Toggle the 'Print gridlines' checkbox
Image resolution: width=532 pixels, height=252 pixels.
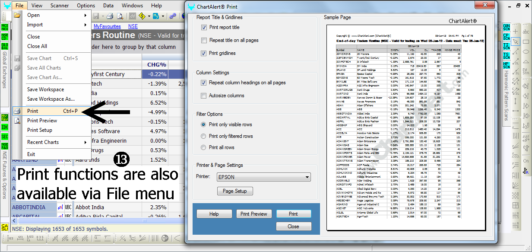coord(204,53)
